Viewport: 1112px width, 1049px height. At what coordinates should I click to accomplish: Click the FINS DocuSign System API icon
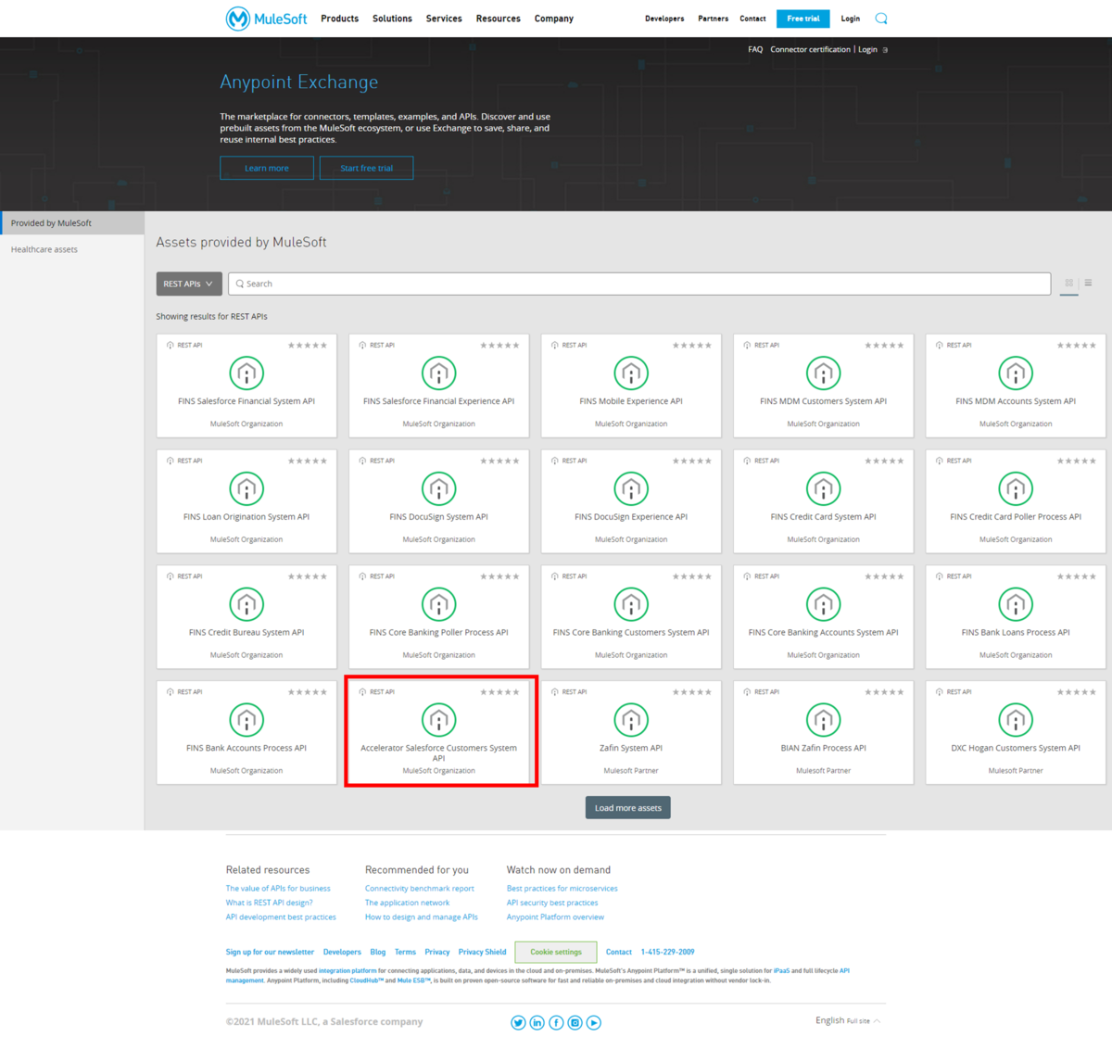pos(439,489)
